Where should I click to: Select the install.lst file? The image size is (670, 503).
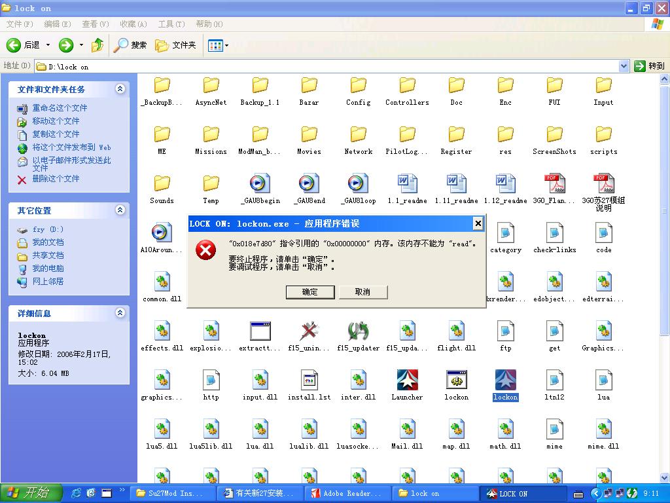(309, 381)
